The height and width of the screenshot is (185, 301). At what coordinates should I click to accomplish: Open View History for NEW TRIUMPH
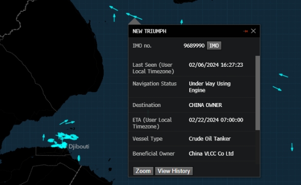[174, 171]
